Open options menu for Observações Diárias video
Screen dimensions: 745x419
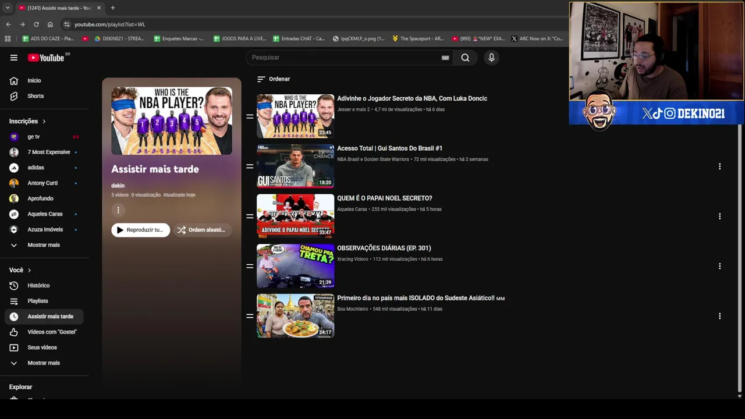pos(719,267)
